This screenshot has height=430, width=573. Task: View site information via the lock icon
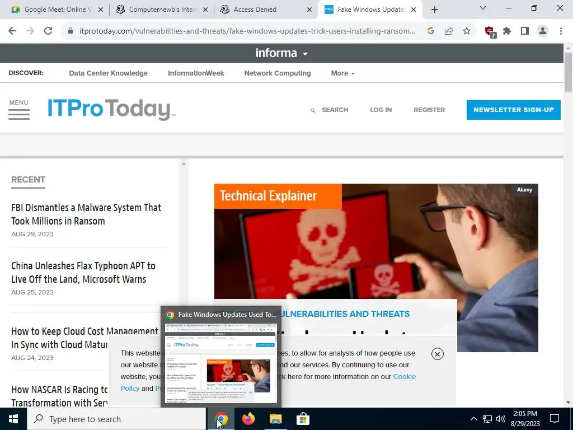[71, 31]
